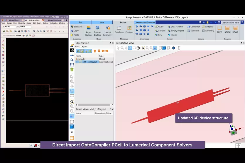Expand more sidebar tools via double chevron
Viewport: 245px width, 163px height.
pyautogui.click(x=72, y=132)
